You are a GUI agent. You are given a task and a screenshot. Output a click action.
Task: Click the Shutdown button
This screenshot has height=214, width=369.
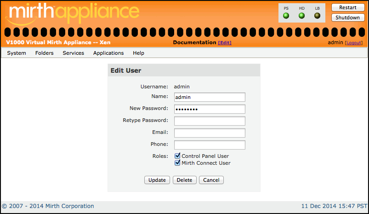348,17
